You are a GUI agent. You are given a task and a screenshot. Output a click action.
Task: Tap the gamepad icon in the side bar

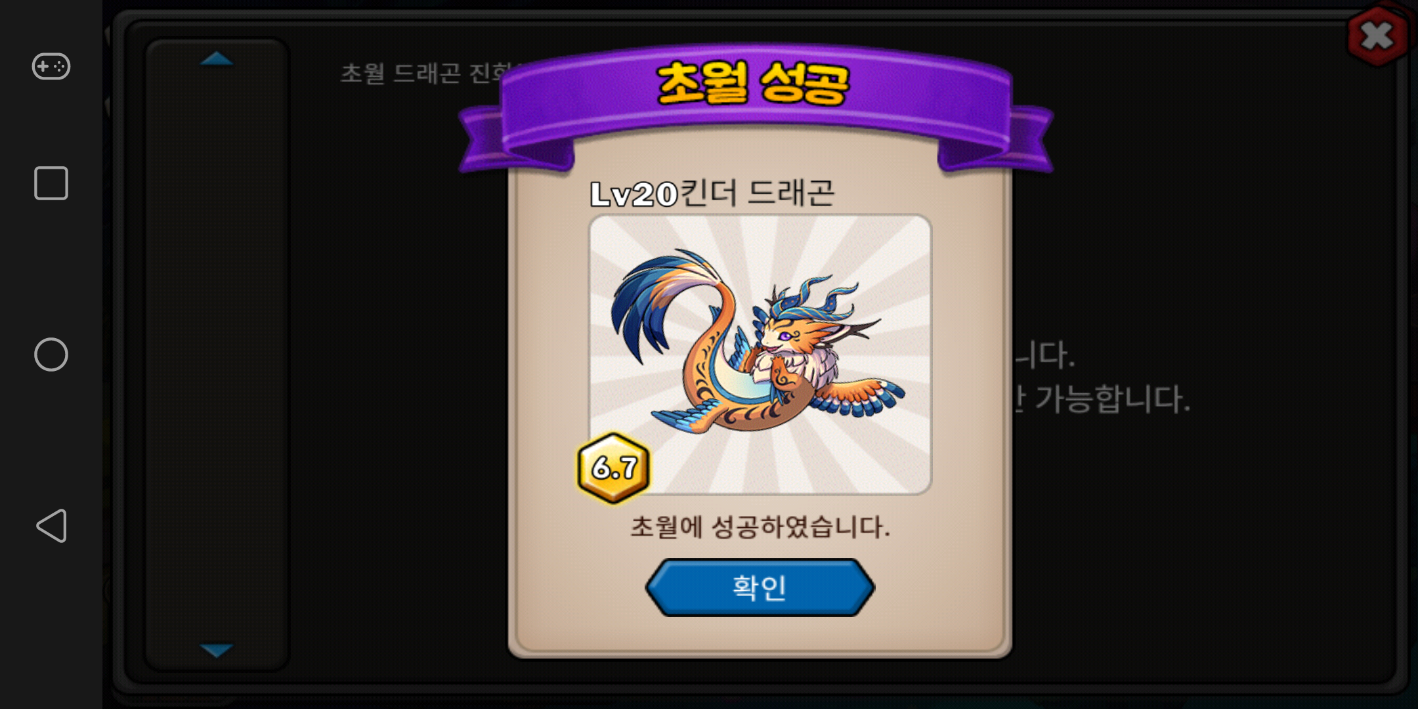click(x=51, y=66)
